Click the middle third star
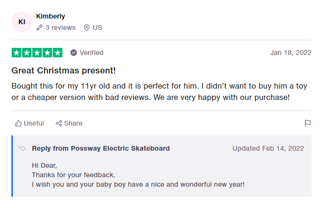This screenshot has height=208, width=323. coord(37,53)
